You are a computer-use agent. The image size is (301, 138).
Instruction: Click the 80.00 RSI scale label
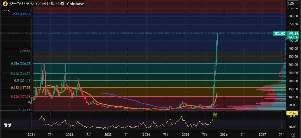click(293, 116)
